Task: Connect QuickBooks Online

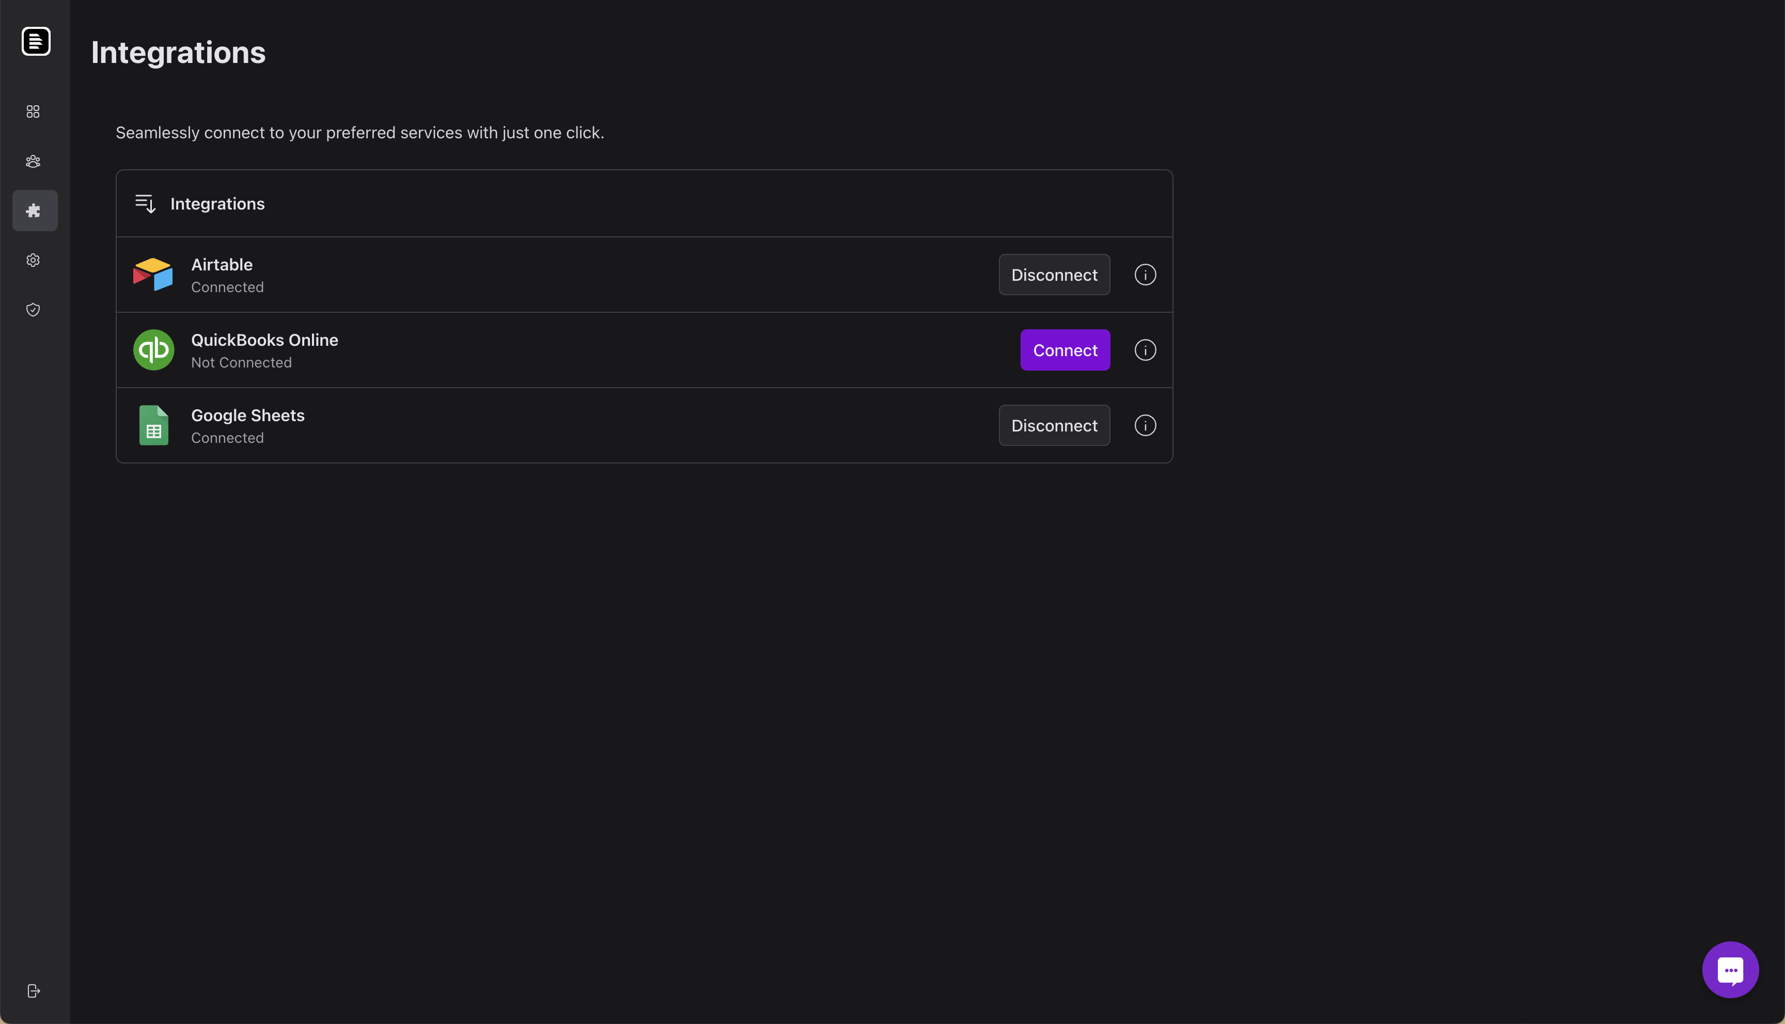Action: coord(1064,350)
